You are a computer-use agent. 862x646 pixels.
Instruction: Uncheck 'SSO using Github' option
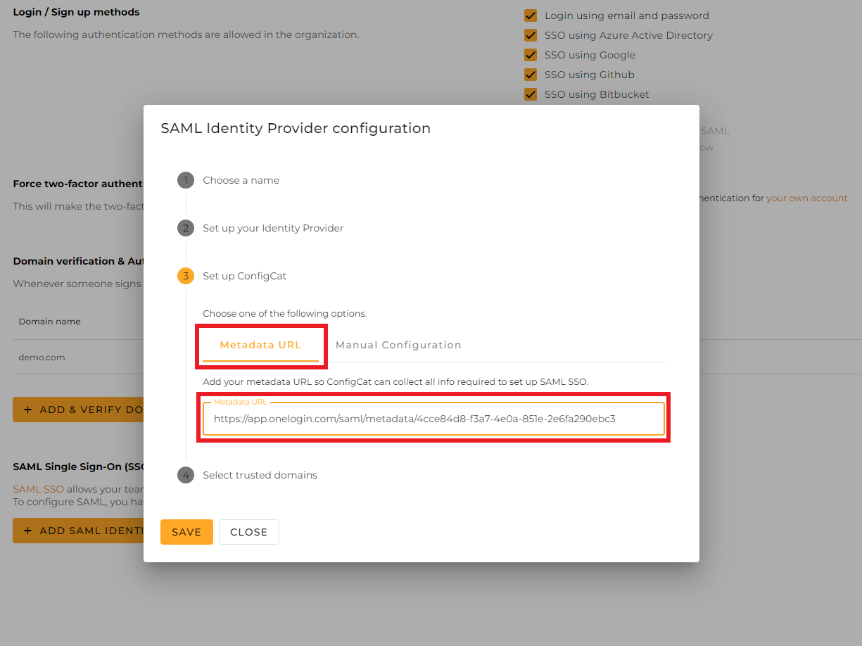[x=531, y=74]
